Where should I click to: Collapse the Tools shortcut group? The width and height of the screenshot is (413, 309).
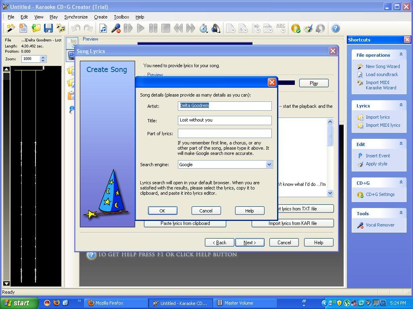click(x=400, y=212)
